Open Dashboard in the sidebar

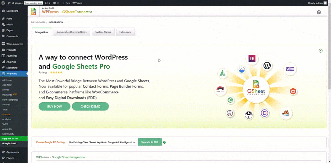(12, 11)
